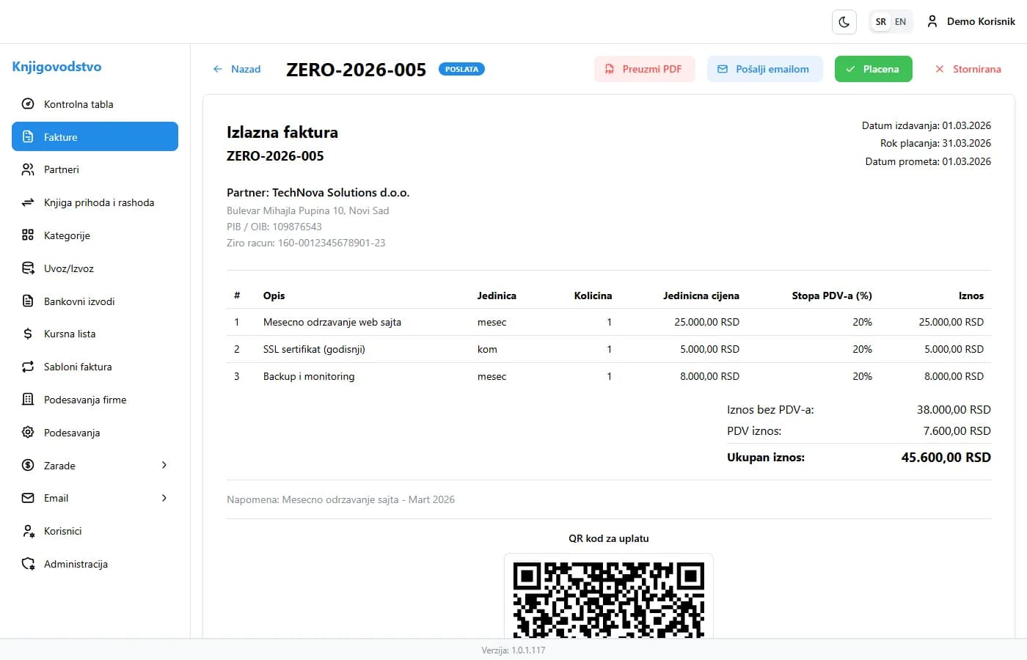Click the Napomena note text

[340, 499]
